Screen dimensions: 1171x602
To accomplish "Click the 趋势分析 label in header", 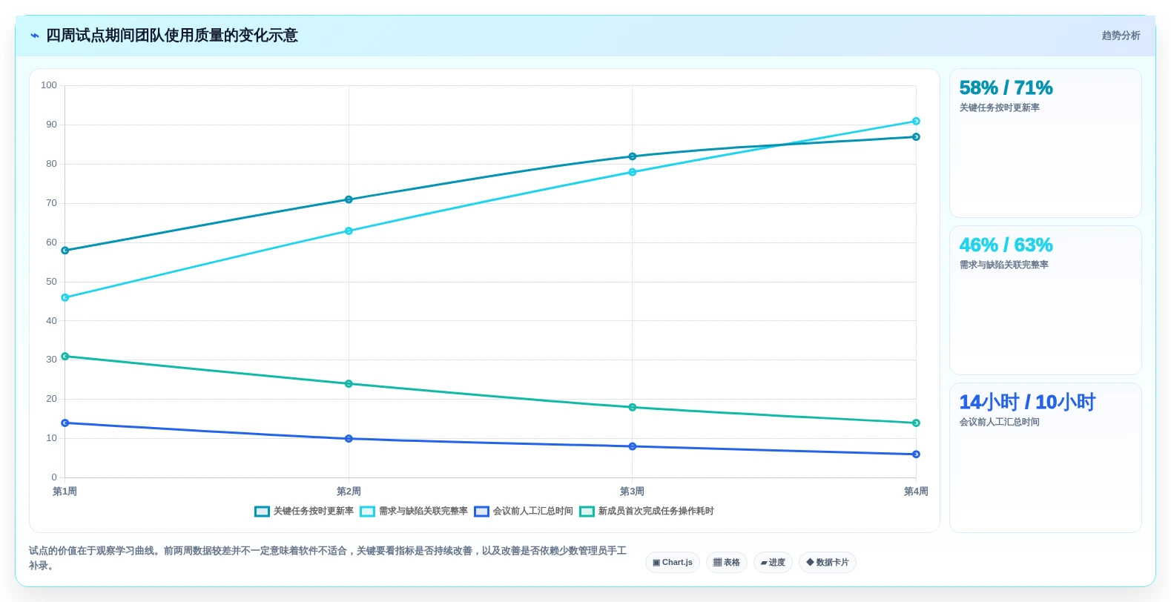I will click(1121, 36).
